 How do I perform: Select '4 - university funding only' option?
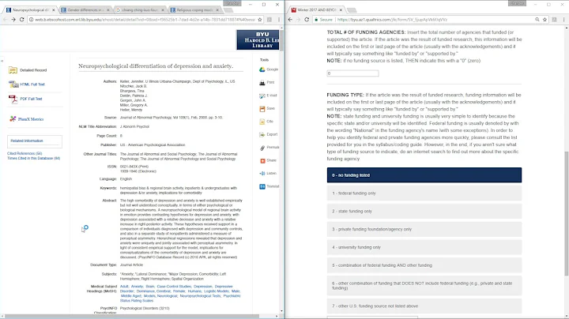tap(424, 247)
